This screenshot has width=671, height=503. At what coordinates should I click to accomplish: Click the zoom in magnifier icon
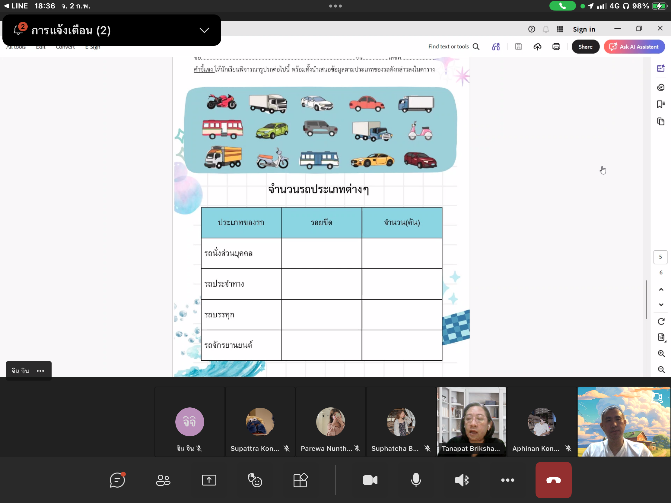[x=661, y=353]
